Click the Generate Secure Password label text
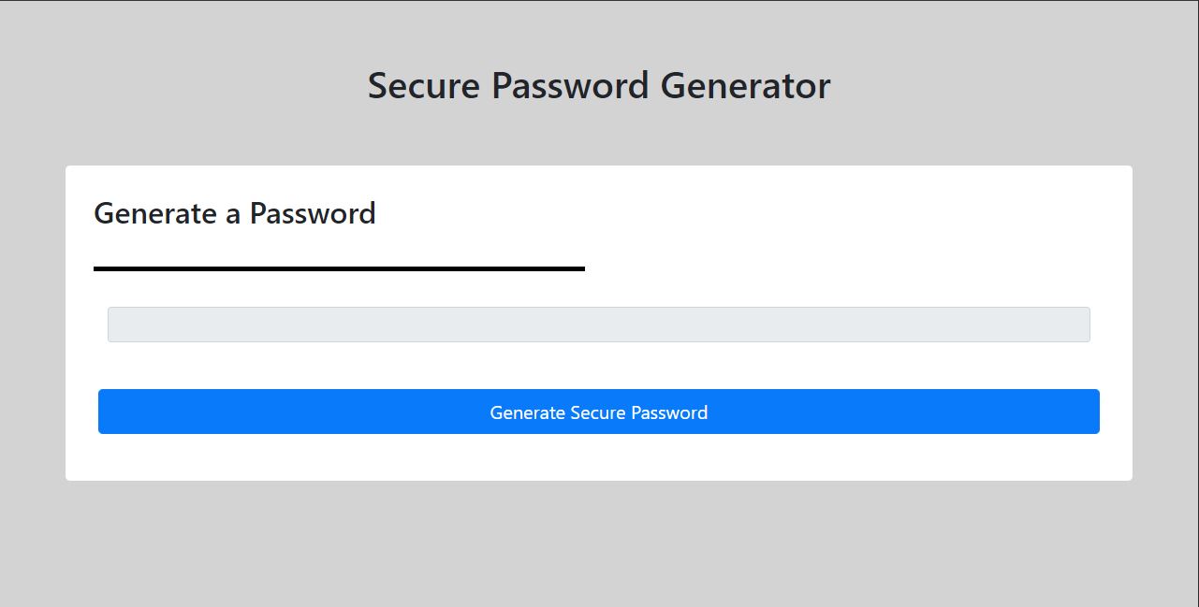 598,412
